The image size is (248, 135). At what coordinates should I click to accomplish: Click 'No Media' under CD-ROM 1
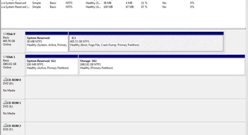[9, 113]
